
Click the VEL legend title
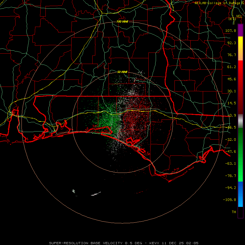[x=239, y=16]
